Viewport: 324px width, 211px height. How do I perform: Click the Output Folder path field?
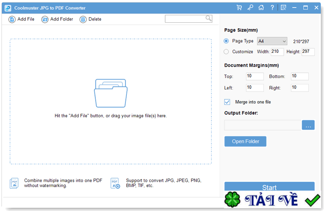(262, 125)
